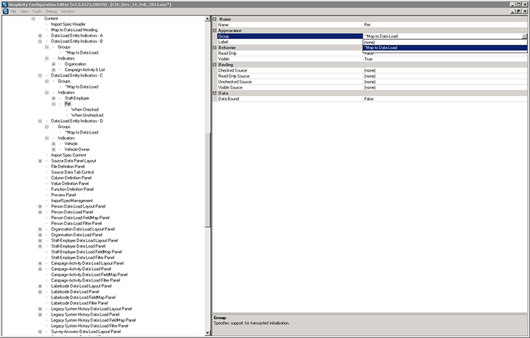Collapse the Pet indicator tree node
The height and width of the screenshot is (338, 530).
53,104
